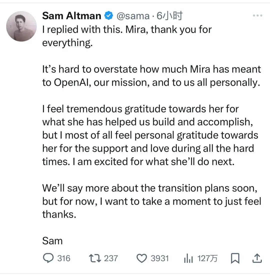Toggle the bookmark for this post
This screenshot has height=276, width=270.
[235, 259]
